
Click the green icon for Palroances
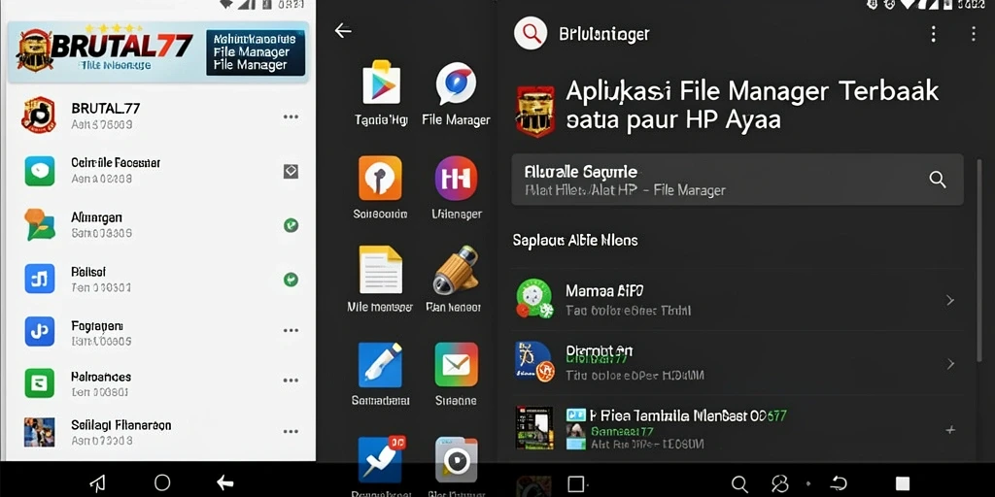click(x=39, y=382)
